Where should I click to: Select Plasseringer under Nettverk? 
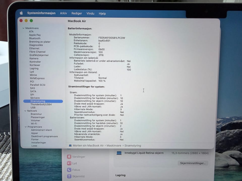click(x=38, y=117)
